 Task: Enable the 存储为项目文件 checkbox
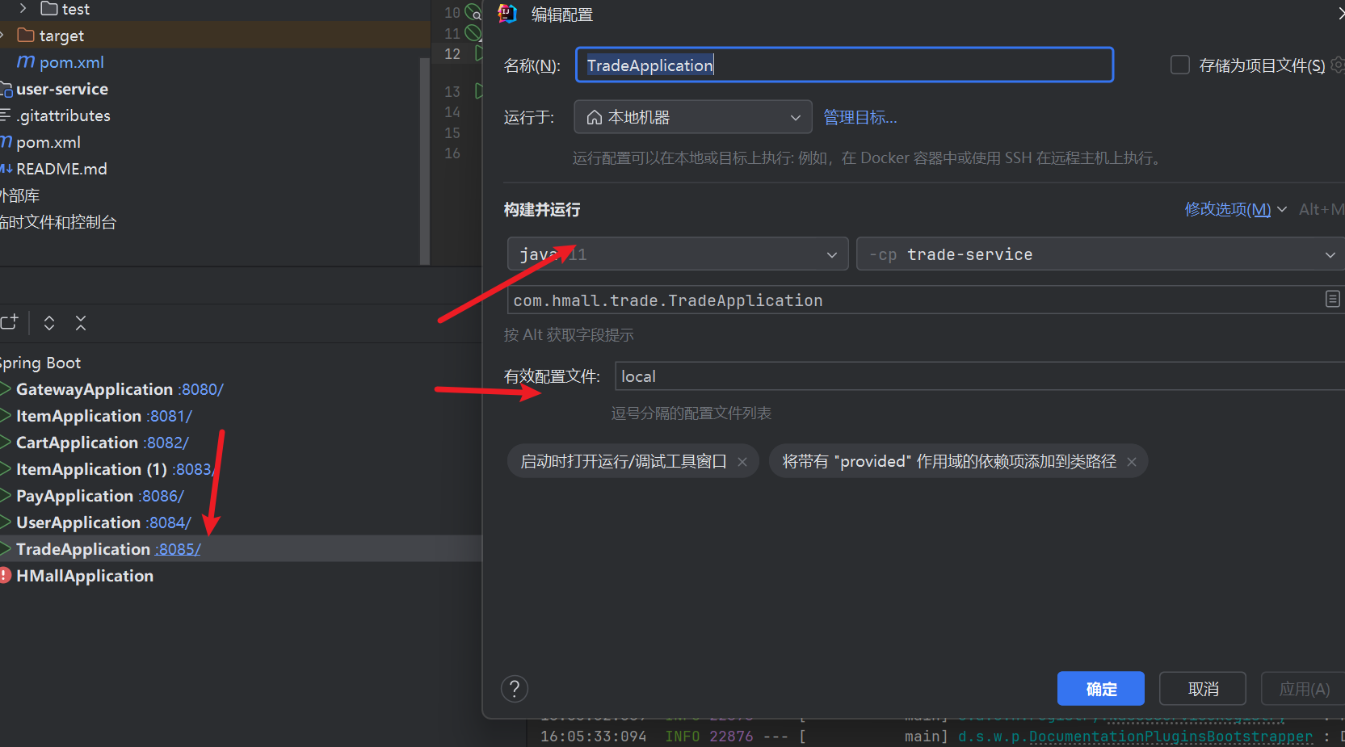coord(1180,65)
